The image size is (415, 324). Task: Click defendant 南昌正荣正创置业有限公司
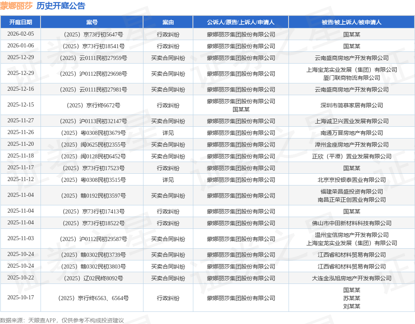pos(351,200)
